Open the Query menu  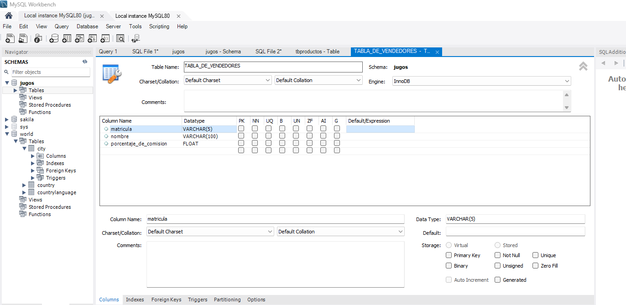click(x=62, y=26)
